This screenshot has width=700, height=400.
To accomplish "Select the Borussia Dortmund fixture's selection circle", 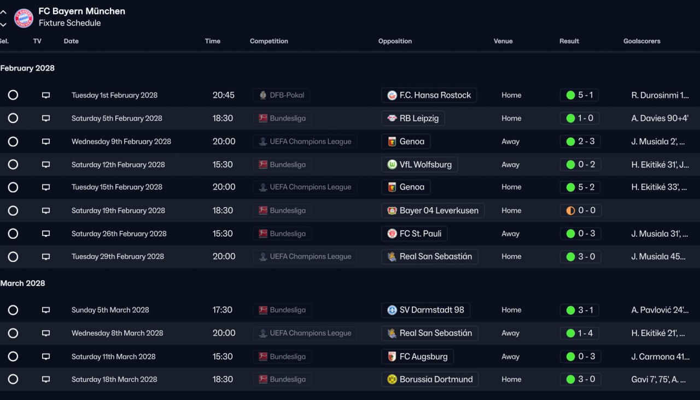I will [13, 379].
